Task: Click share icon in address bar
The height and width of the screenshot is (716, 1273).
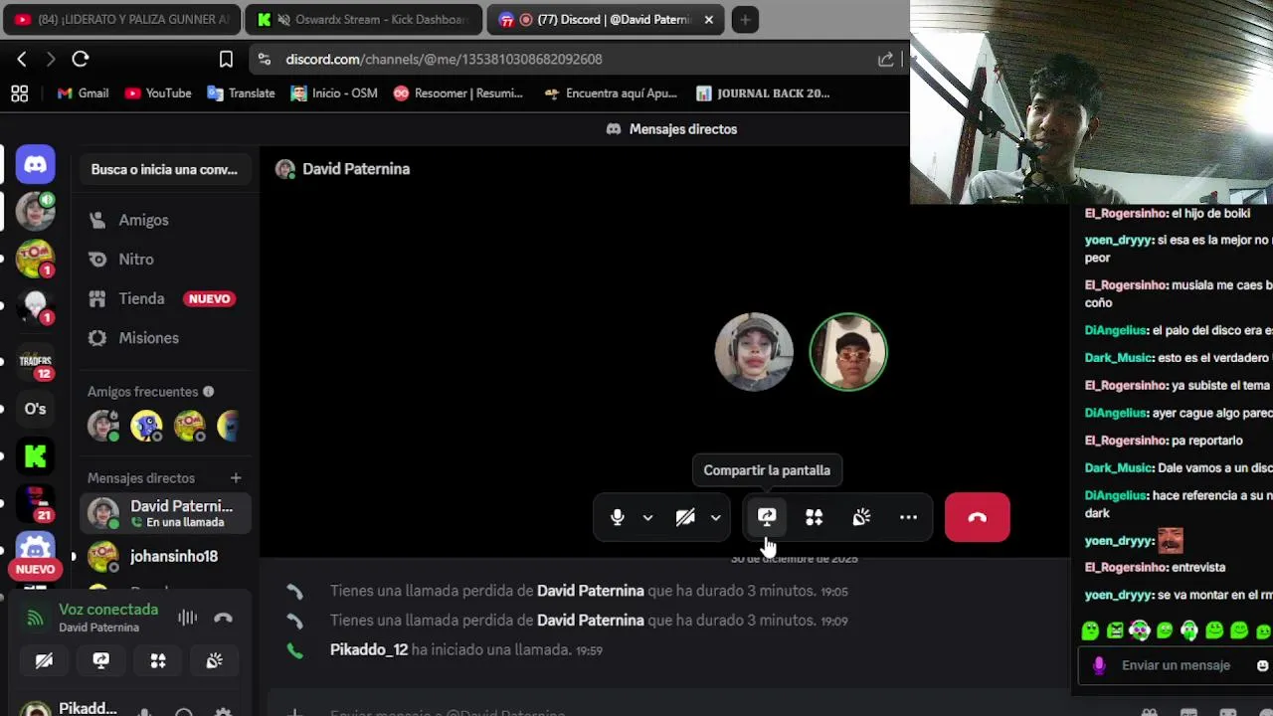Action: point(885,60)
